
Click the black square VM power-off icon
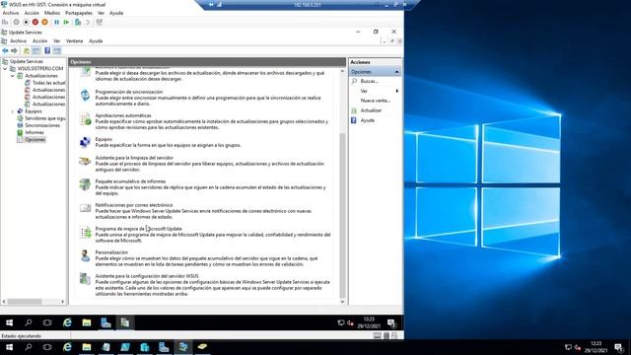[26, 22]
